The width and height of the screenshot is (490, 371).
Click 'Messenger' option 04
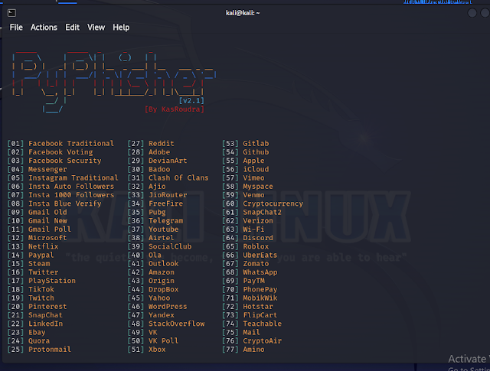47,169
